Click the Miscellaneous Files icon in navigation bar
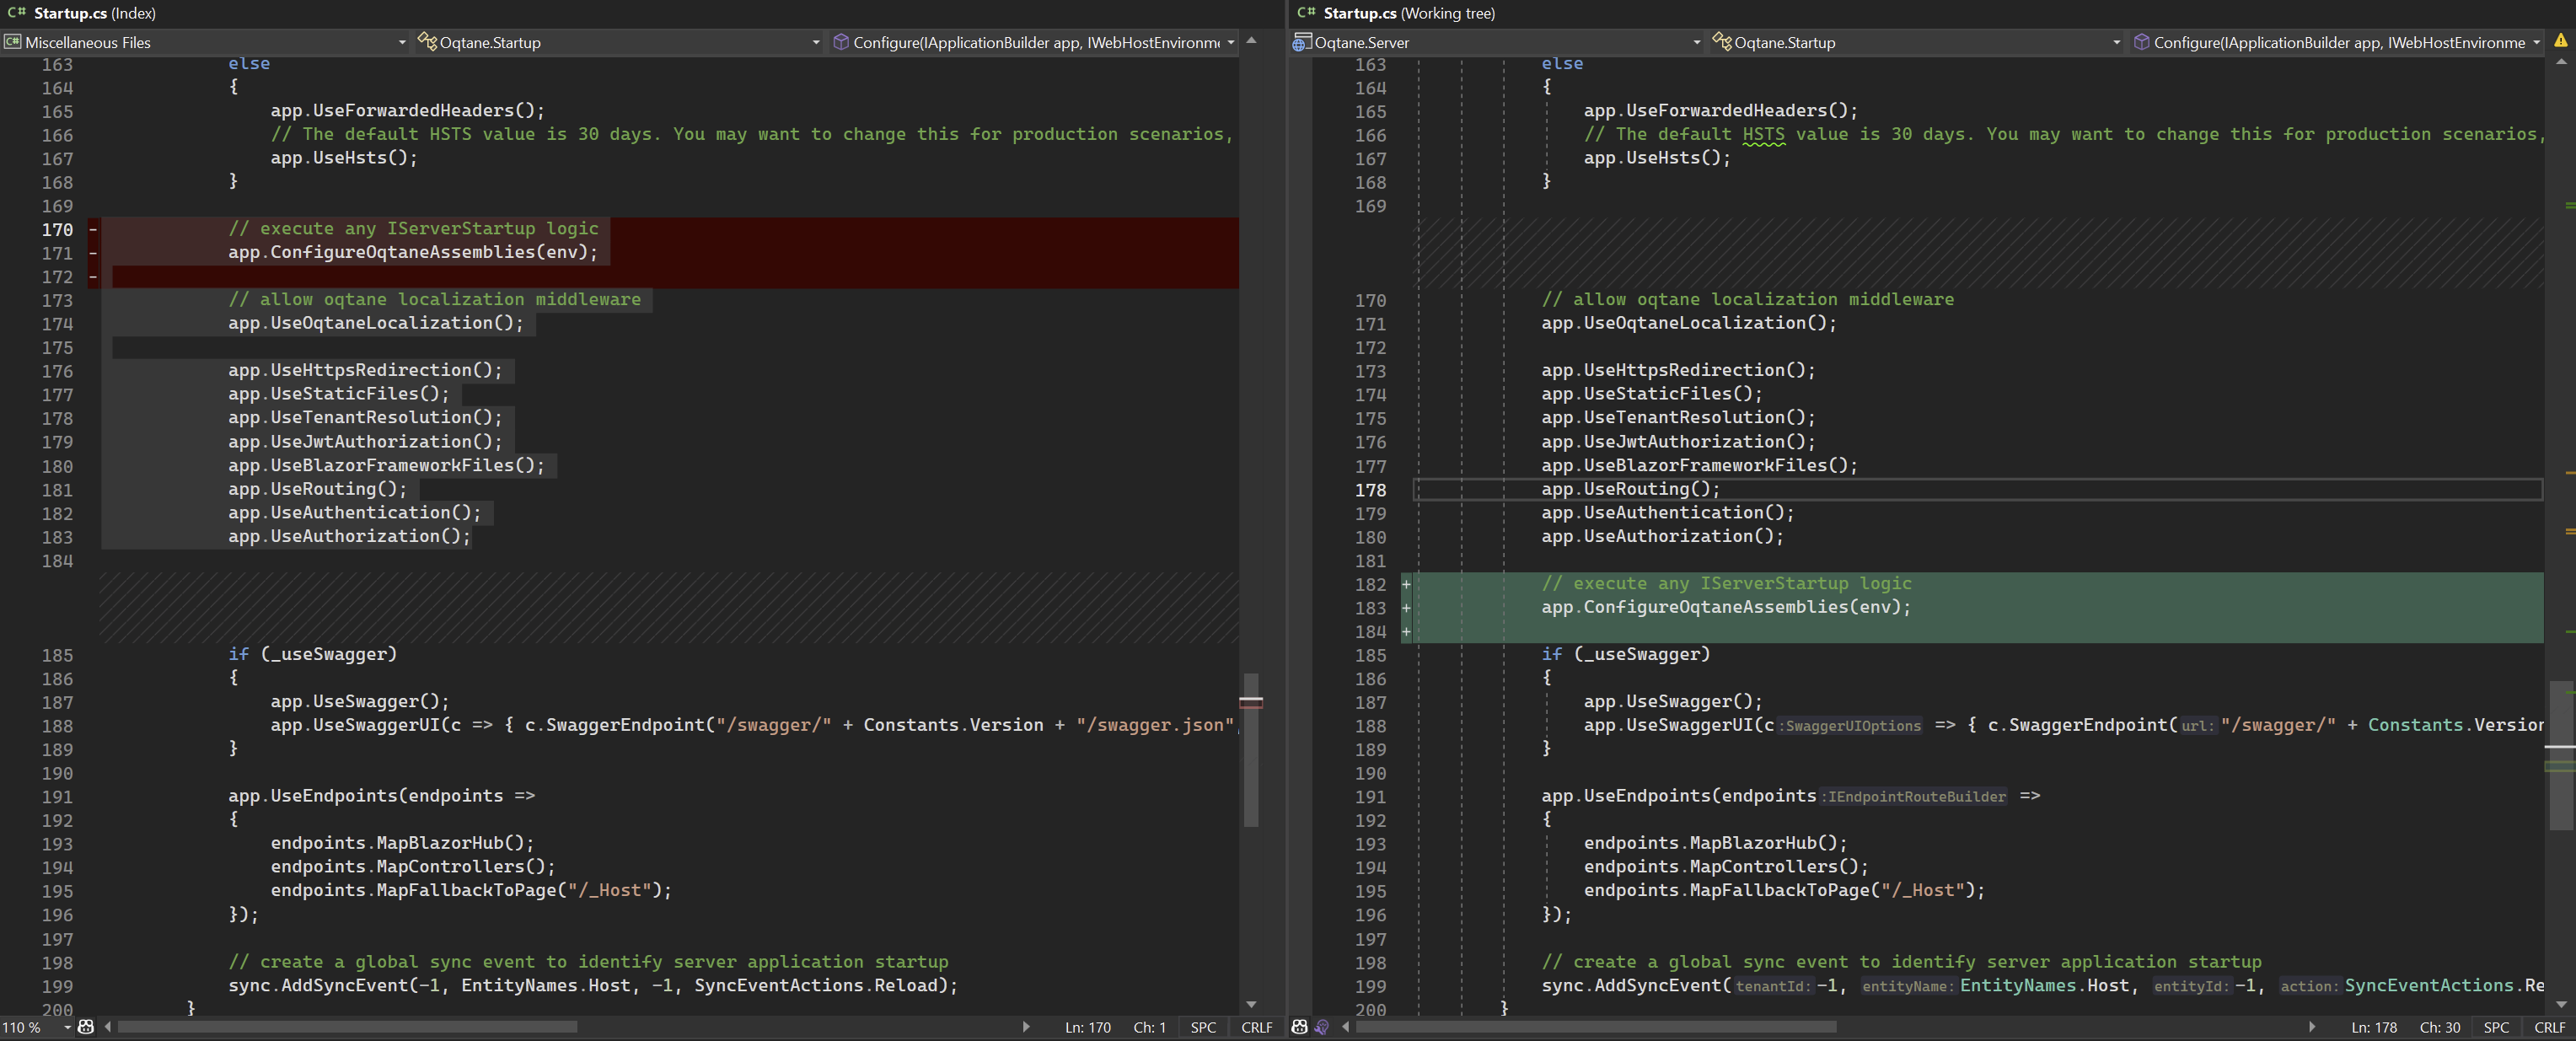The image size is (2576, 1041). point(13,42)
